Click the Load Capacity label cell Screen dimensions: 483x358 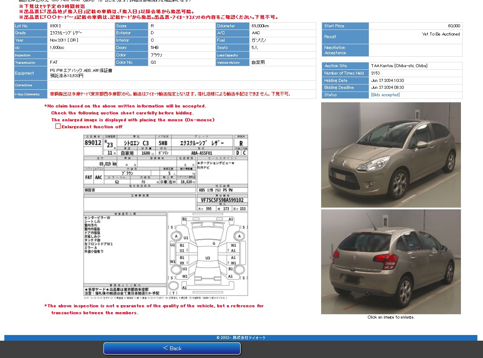pos(232,55)
